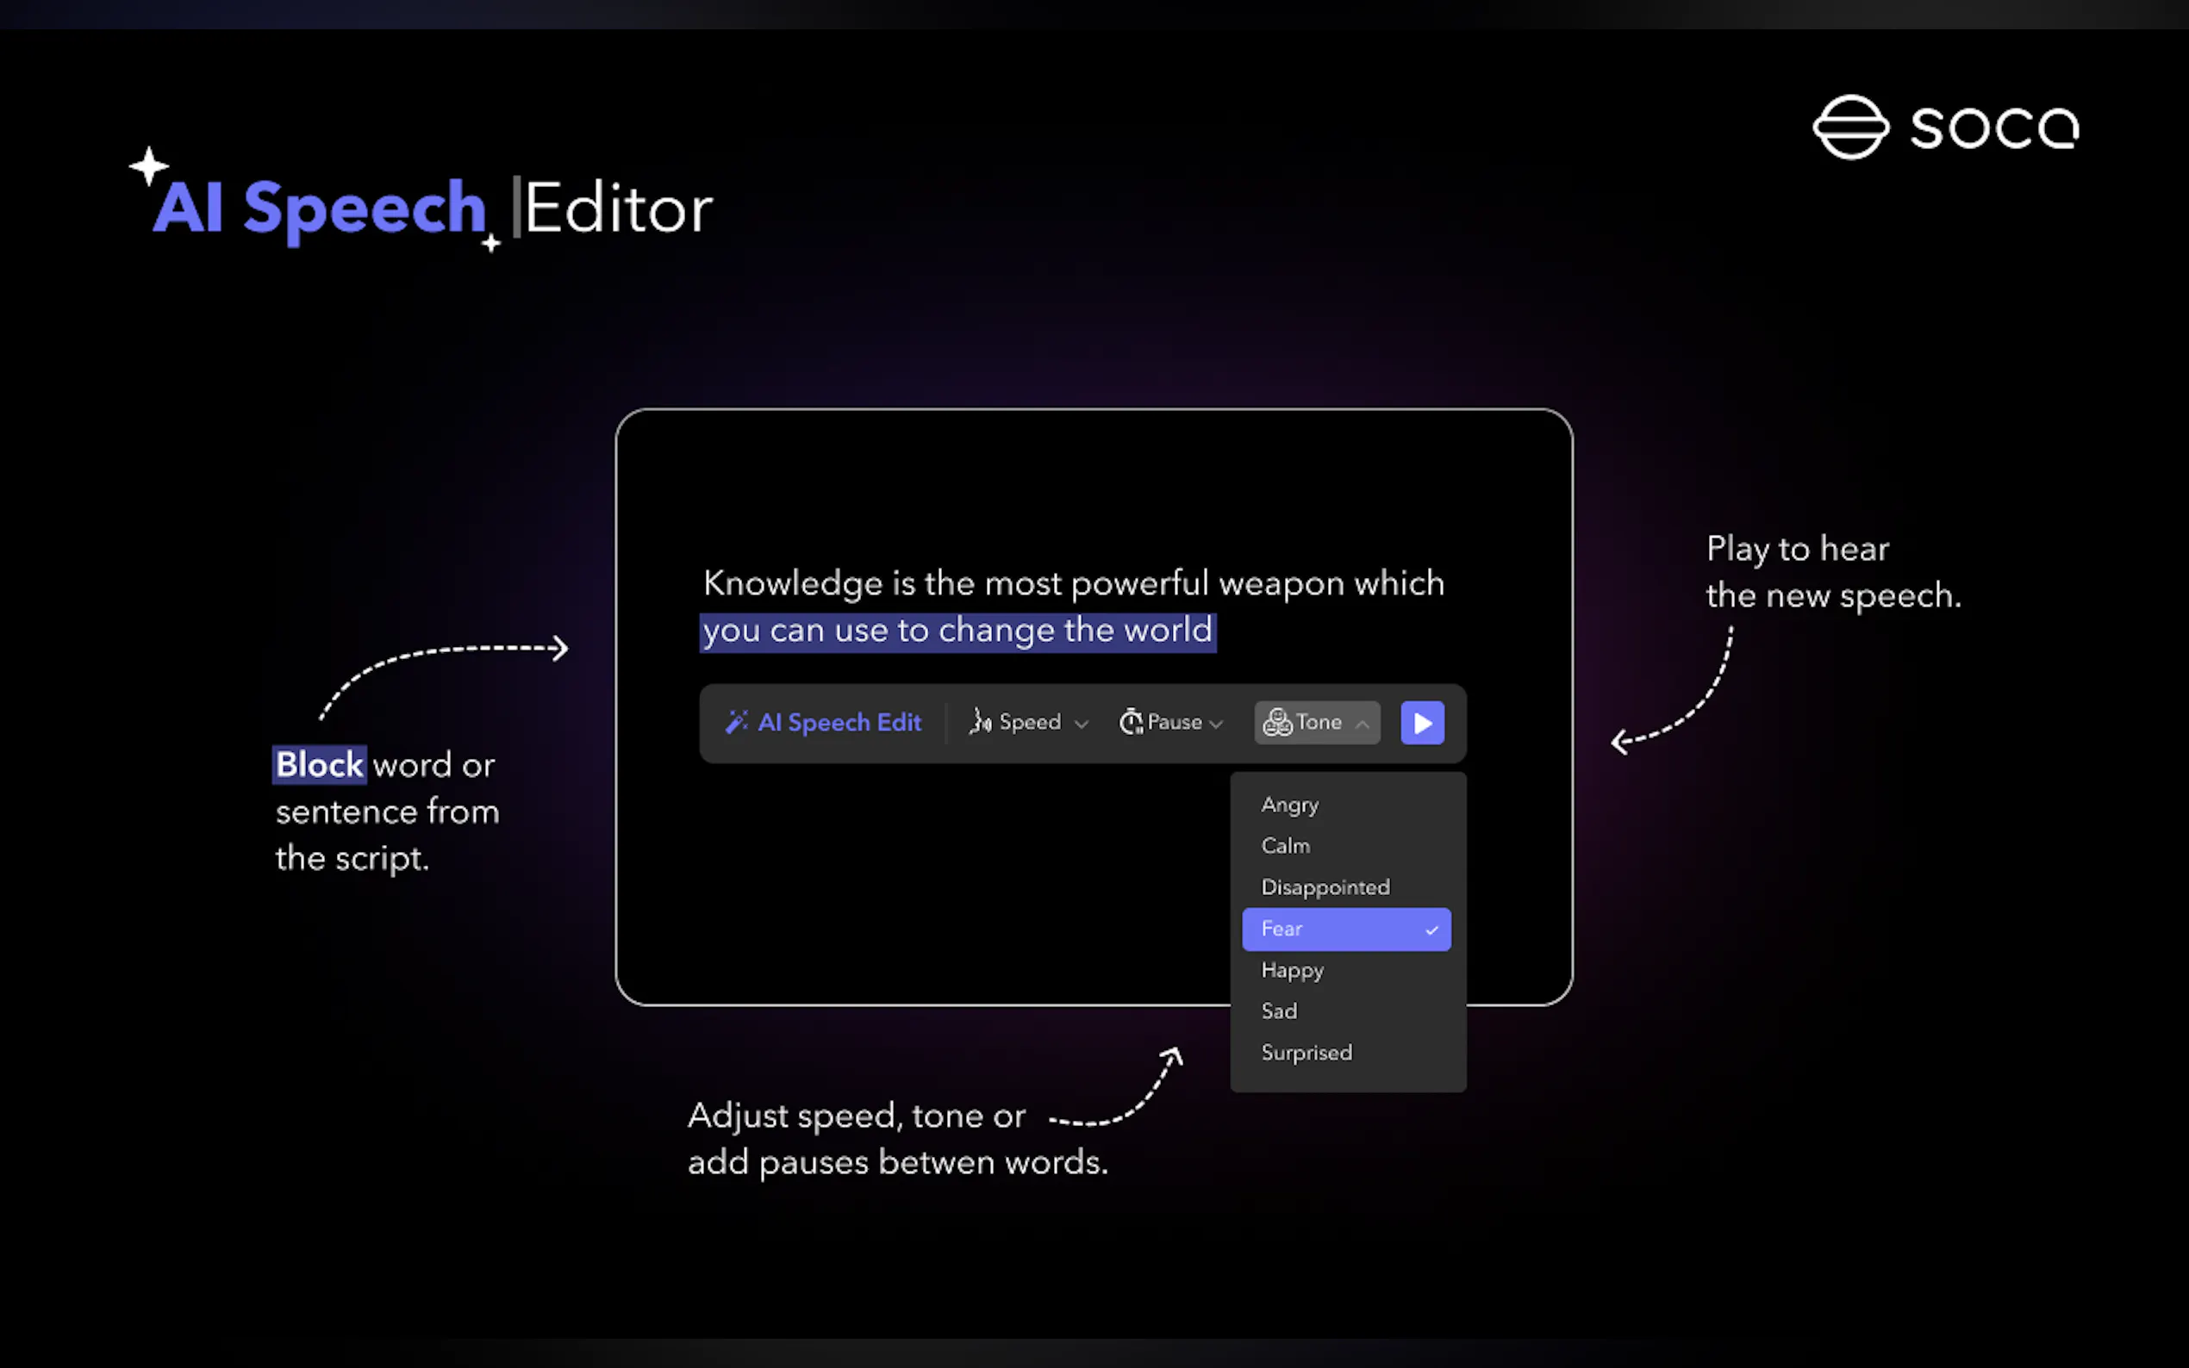This screenshot has height=1368, width=2189.
Task: Click the Soca globe logo icon
Action: [1850, 127]
